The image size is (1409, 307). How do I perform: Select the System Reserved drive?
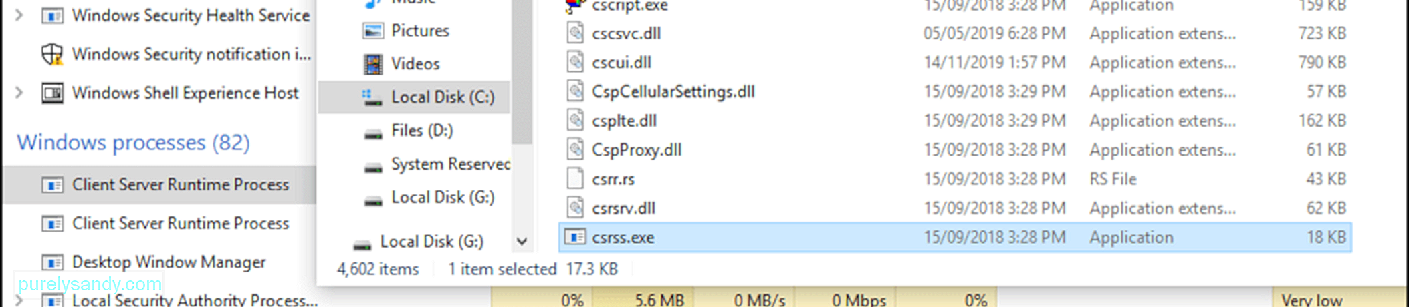coord(450,164)
